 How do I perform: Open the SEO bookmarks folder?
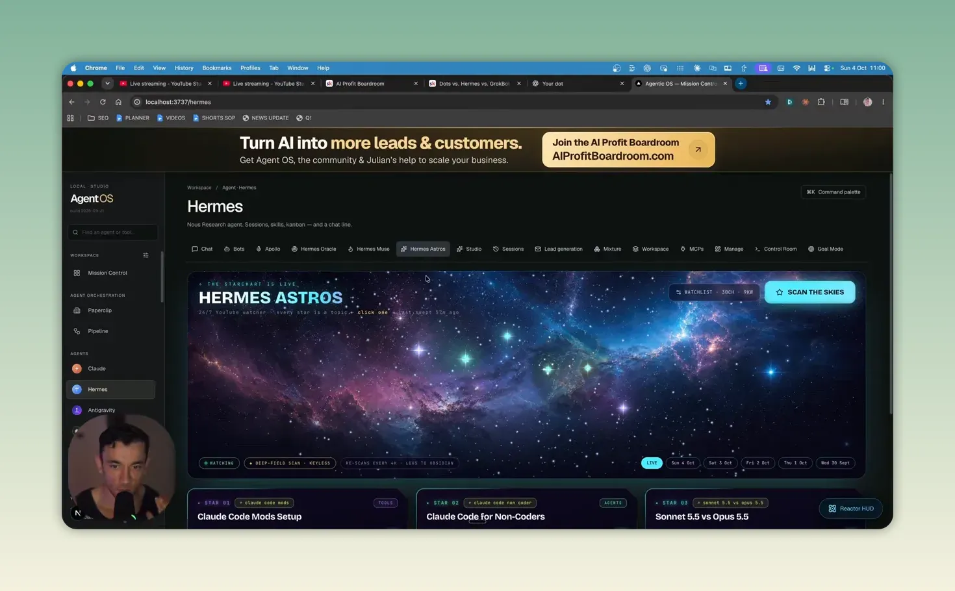98,118
